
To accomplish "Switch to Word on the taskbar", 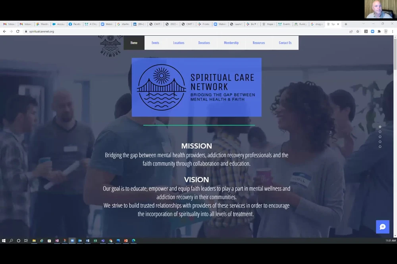I will tap(88, 241).
